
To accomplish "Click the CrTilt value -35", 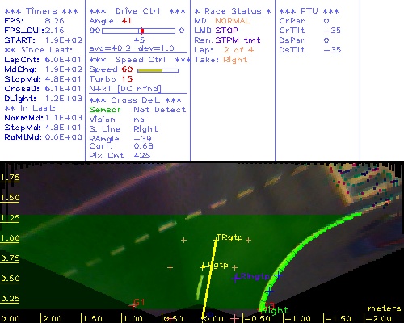I will coord(332,31).
